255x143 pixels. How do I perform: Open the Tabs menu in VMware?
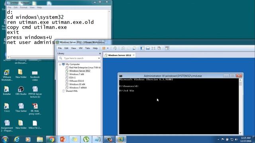(88, 48)
